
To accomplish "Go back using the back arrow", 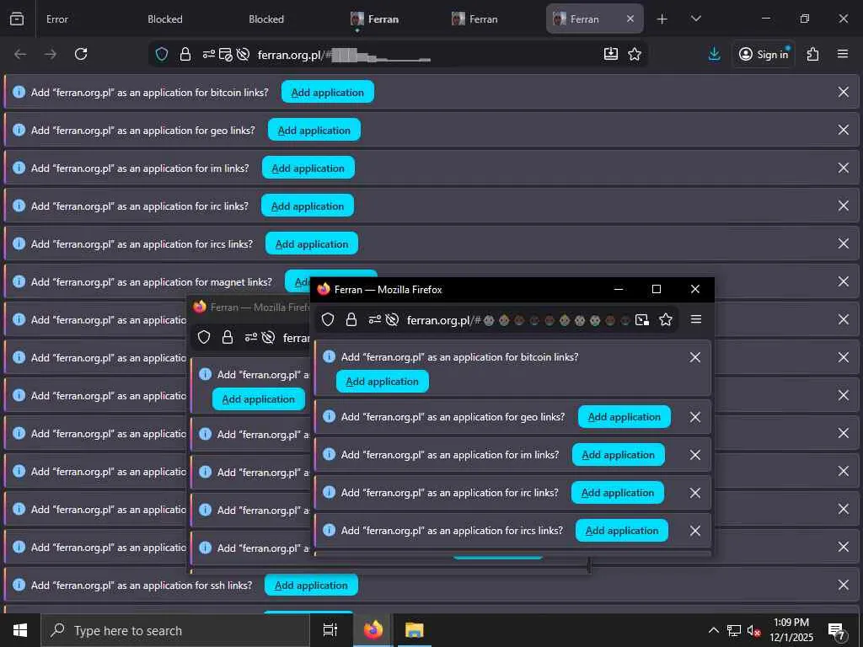I will (20, 54).
